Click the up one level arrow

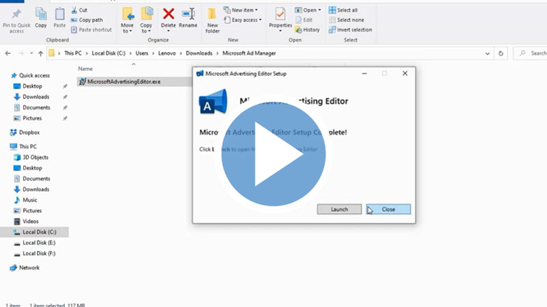(40, 53)
